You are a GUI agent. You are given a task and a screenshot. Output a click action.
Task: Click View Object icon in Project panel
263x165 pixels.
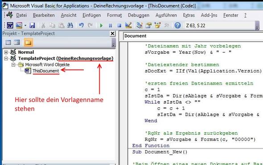17,42
